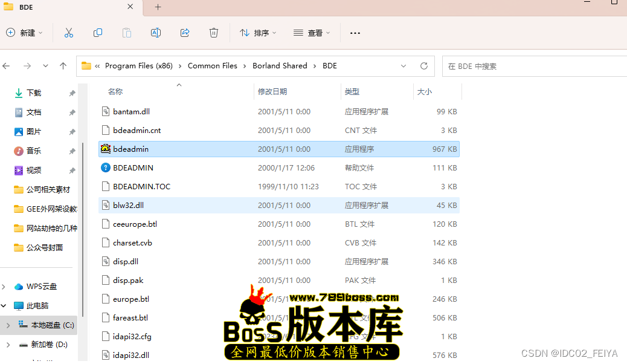The height and width of the screenshot is (364, 627).
Task: Open a new tab with plus button
Action: pyautogui.click(x=158, y=7)
